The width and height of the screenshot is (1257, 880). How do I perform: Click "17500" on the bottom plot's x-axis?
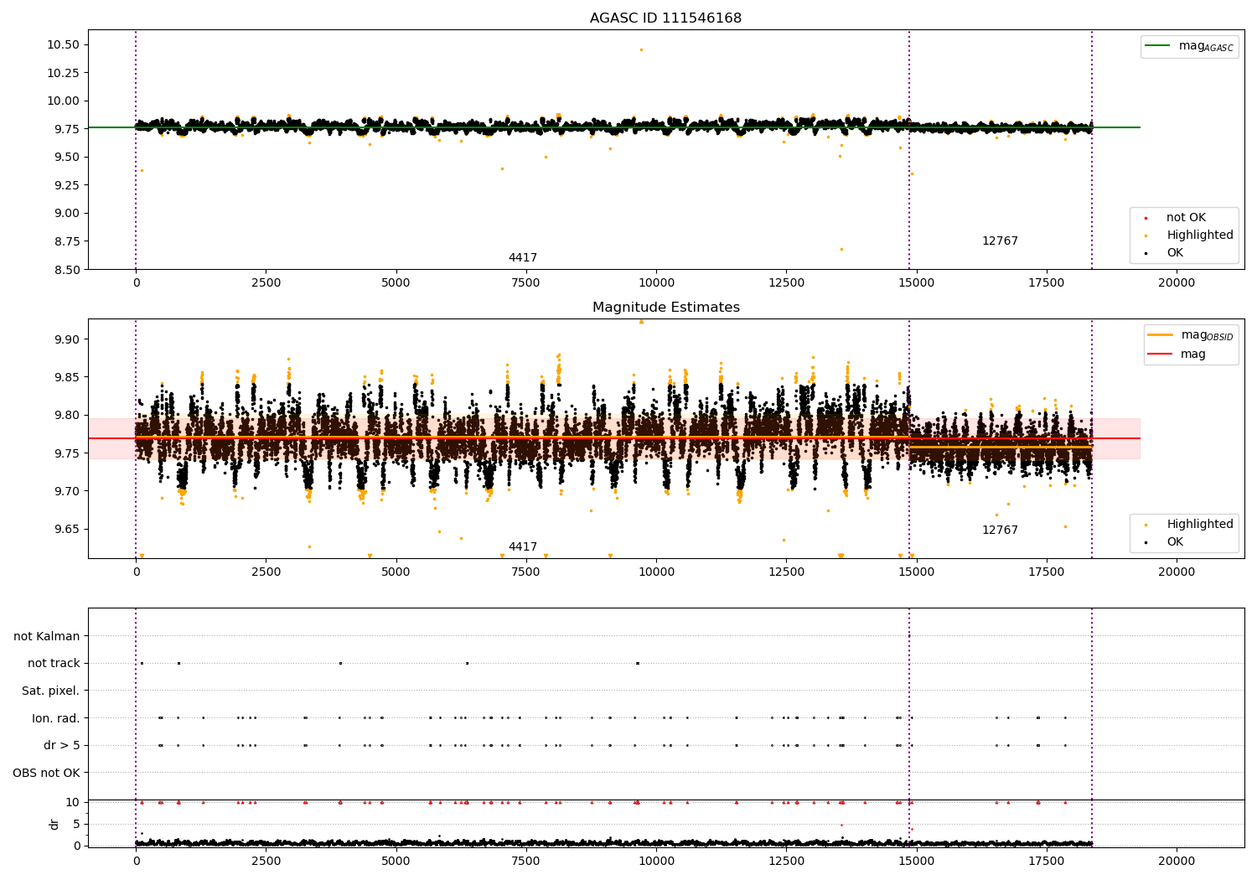pyautogui.click(x=1047, y=861)
